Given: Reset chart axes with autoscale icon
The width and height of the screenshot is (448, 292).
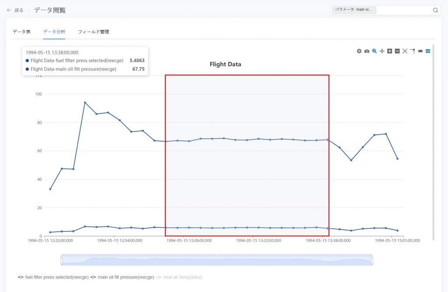Looking at the screenshot, I should click(x=405, y=51).
